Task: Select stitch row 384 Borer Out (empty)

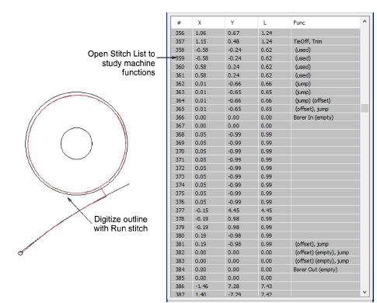Action: 266,270
